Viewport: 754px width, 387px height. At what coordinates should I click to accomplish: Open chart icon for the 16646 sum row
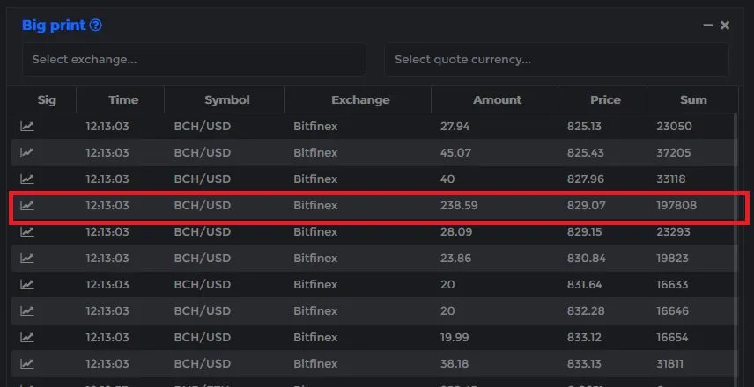point(27,311)
